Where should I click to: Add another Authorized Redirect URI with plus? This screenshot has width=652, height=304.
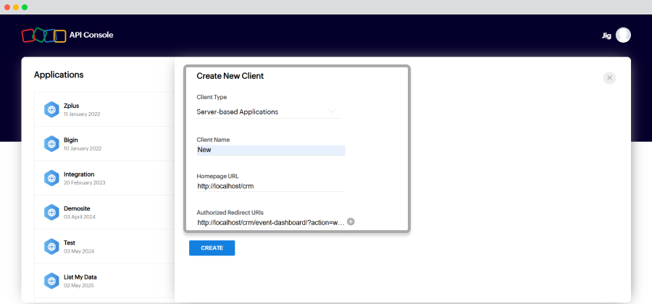351,221
